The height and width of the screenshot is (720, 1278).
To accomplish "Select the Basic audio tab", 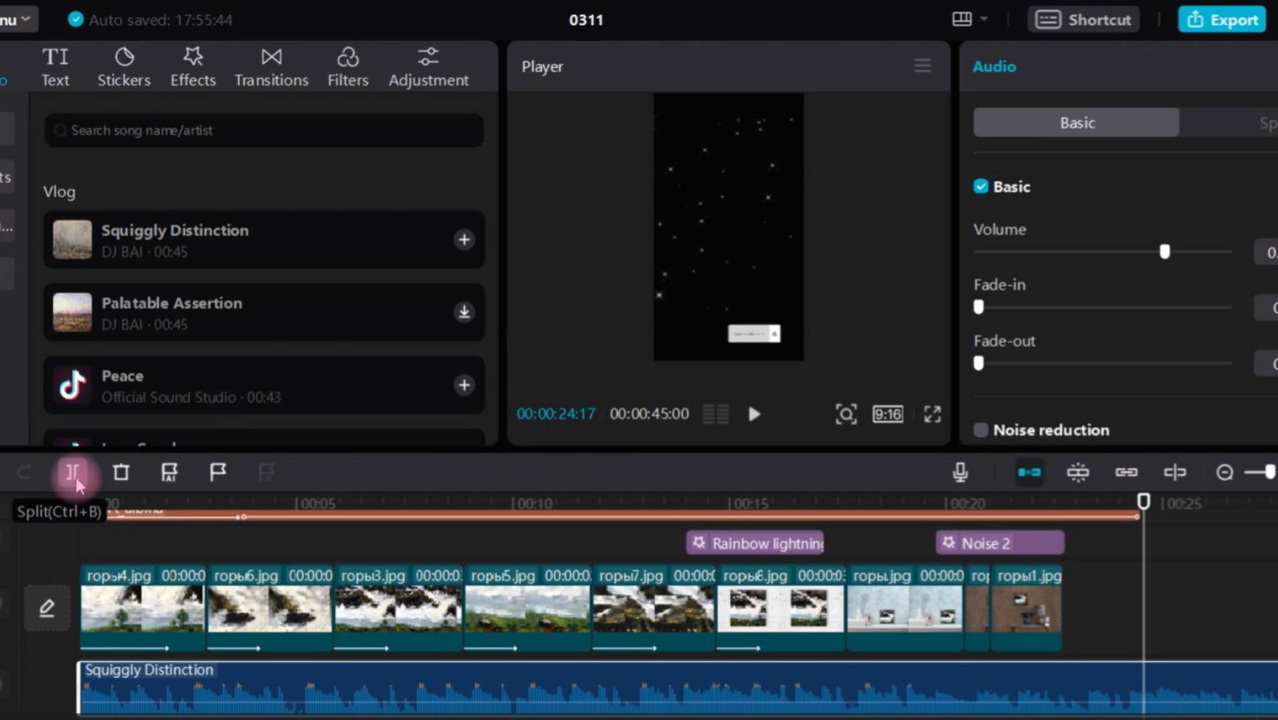I will [x=1076, y=123].
